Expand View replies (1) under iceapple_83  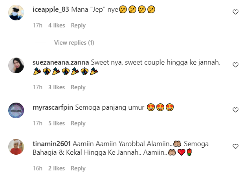pyautogui.click(x=74, y=43)
